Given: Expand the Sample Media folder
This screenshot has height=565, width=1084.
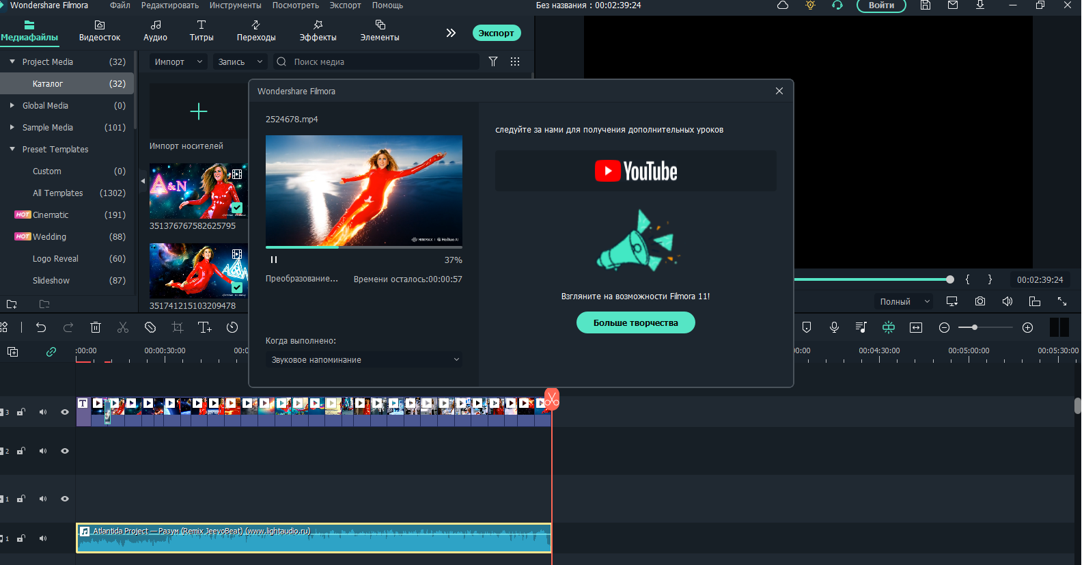Looking at the screenshot, I should tap(12, 127).
